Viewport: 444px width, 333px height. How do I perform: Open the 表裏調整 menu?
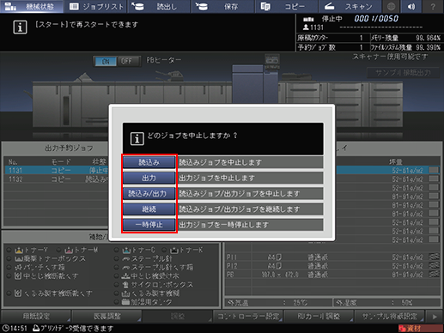(x=106, y=317)
